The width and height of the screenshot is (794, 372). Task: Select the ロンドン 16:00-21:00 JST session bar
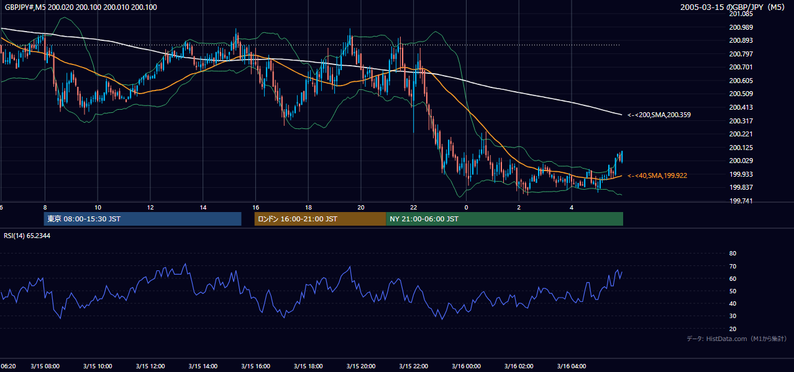click(320, 219)
